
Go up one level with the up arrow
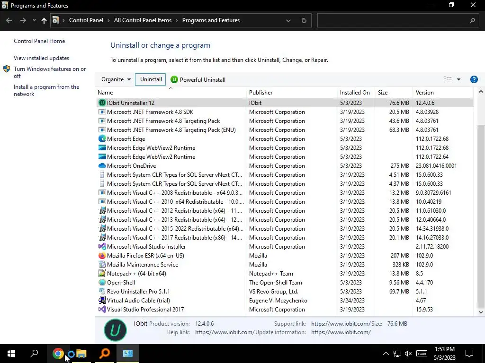44,20
